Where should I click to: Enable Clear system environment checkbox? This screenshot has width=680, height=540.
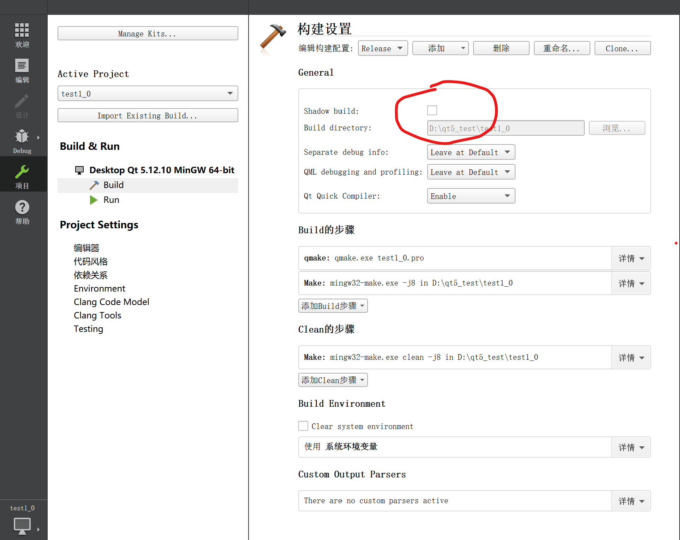coord(303,426)
